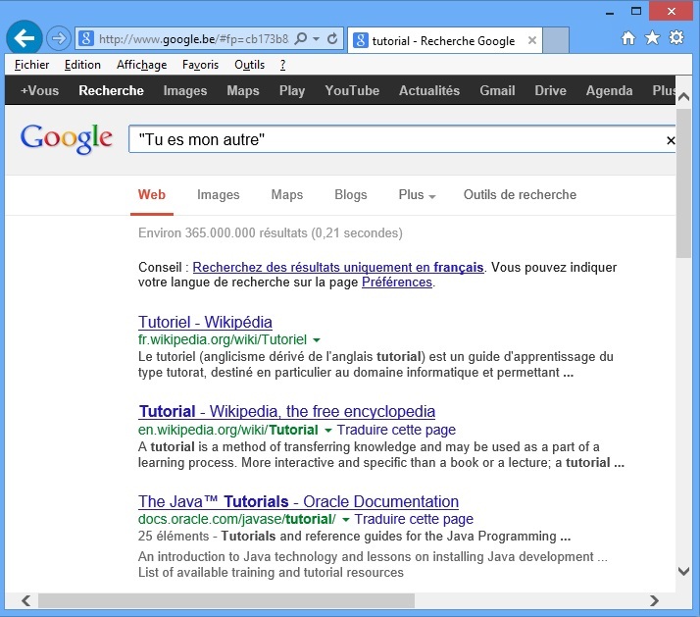The height and width of the screenshot is (617, 700).
Task: Click the horizontal scrollbar thumb
Action: click(x=226, y=601)
